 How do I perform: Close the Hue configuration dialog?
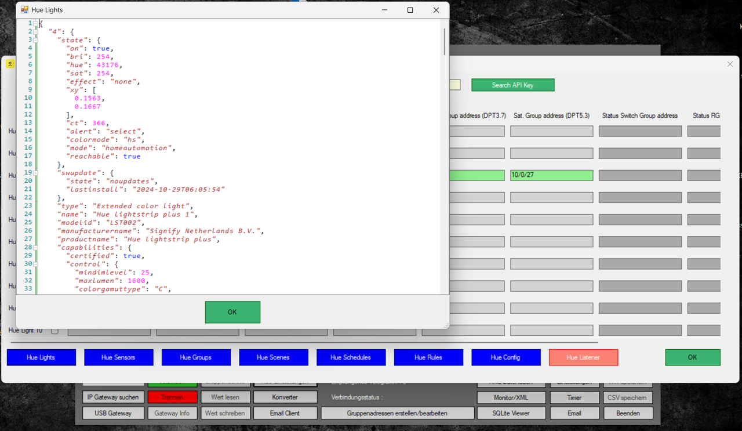pos(730,64)
